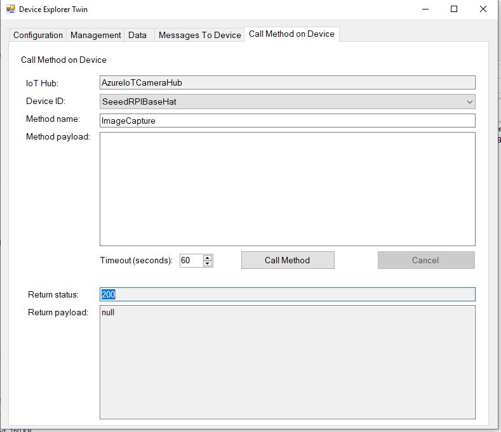The width and height of the screenshot is (501, 432).
Task: Switch to the Configuration tab
Action: (x=38, y=36)
